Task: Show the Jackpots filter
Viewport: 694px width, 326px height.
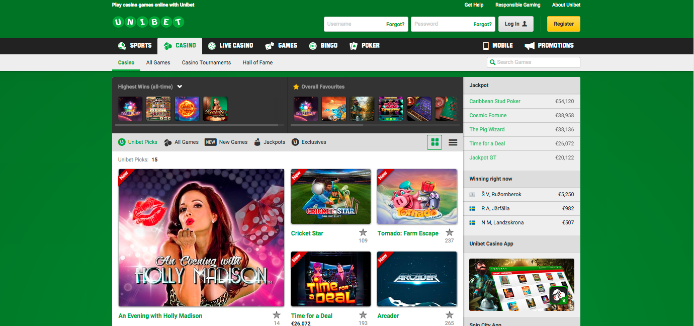Action: coord(270,142)
